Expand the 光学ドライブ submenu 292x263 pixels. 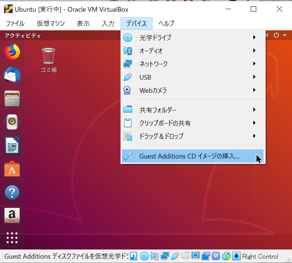coord(193,38)
